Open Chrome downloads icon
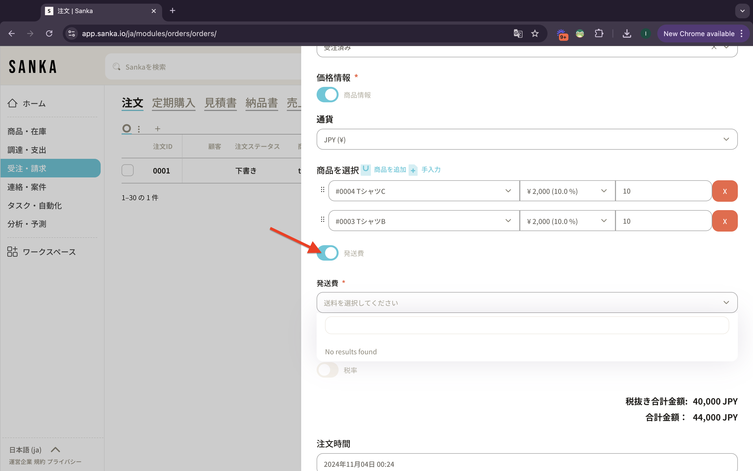This screenshot has width=753, height=471. 627,34
